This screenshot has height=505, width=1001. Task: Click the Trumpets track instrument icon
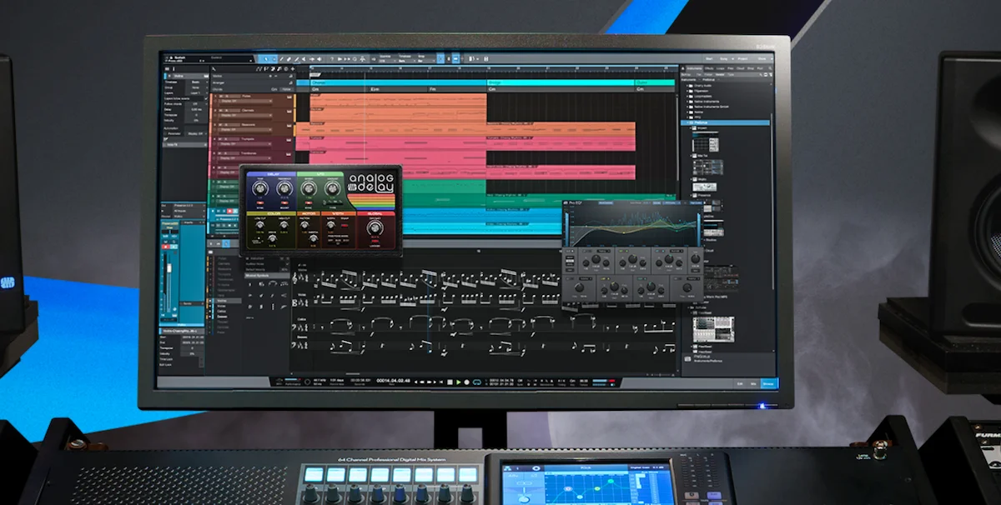pyautogui.click(x=289, y=140)
